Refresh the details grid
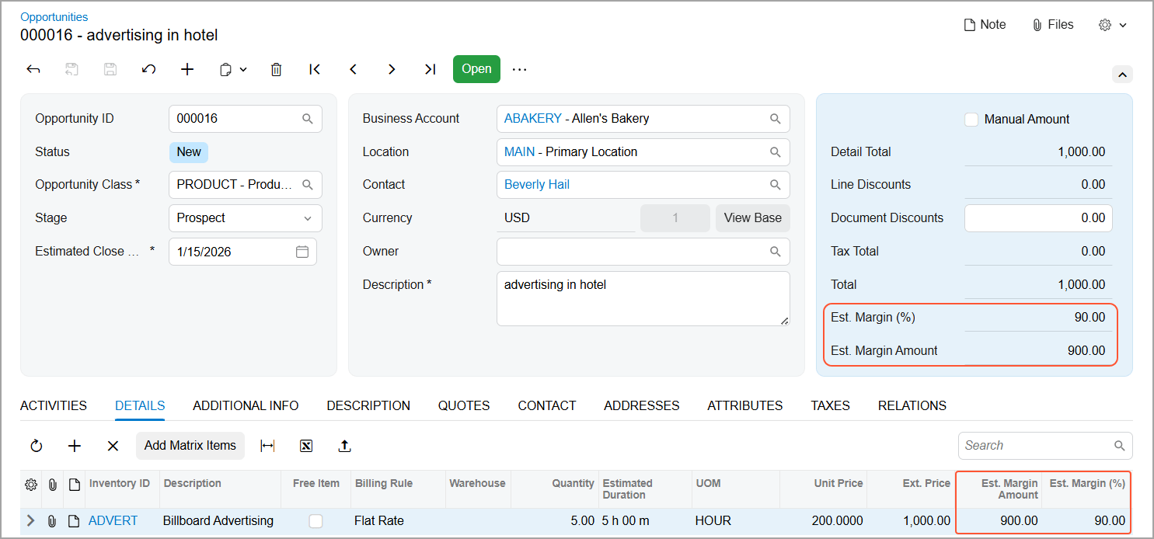This screenshot has height=539, width=1154. click(x=37, y=446)
